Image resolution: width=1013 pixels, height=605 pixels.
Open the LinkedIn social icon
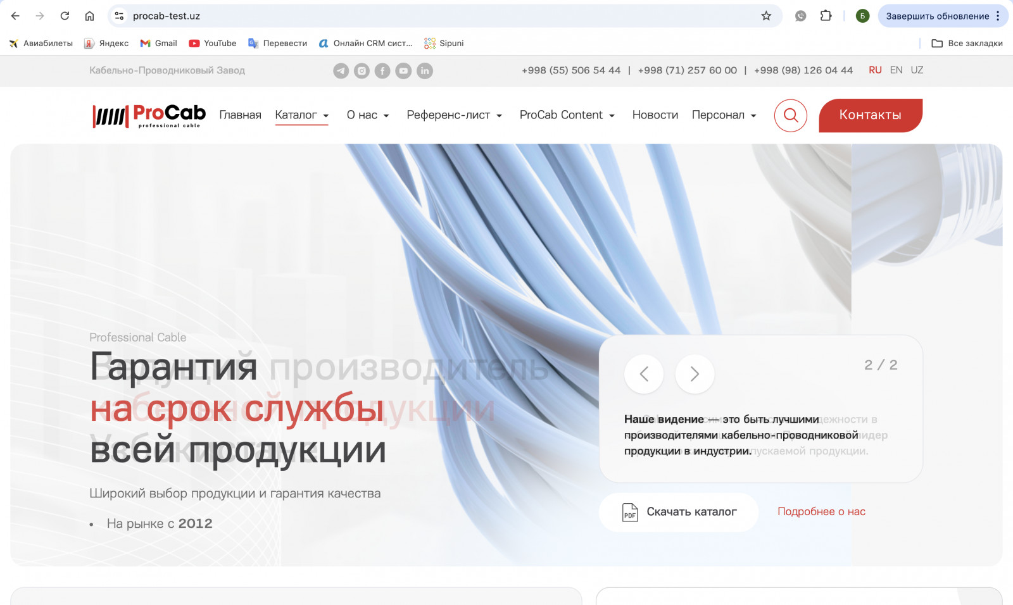(424, 71)
